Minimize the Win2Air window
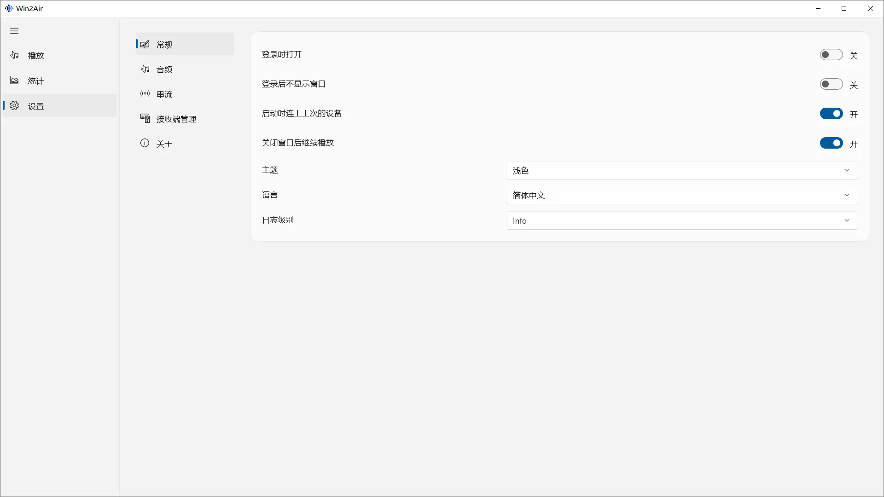 pos(818,8)
